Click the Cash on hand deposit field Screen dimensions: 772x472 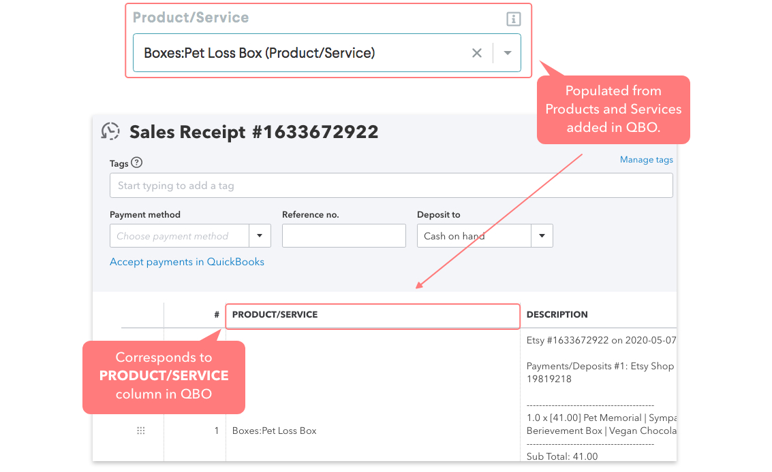tap(474, 236)
